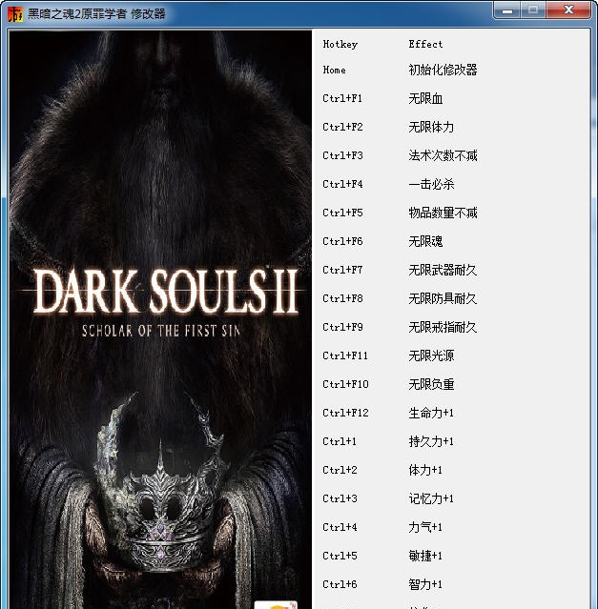The image size is (598, 609).
Task: Click the 'Ctrl+F8' hotkey label
Action: click(342, 298)
